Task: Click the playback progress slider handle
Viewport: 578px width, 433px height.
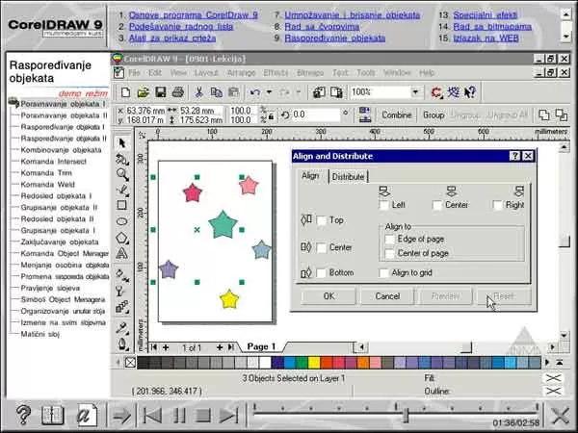Action: tap(406, 415)
